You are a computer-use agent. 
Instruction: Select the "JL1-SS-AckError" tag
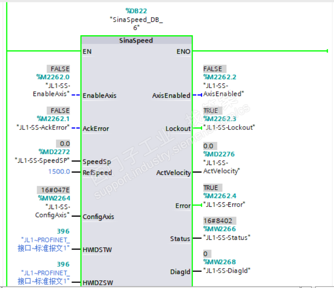click(43, 128)
